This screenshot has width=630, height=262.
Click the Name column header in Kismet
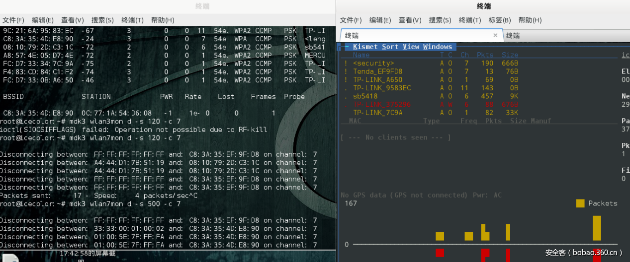361,55
